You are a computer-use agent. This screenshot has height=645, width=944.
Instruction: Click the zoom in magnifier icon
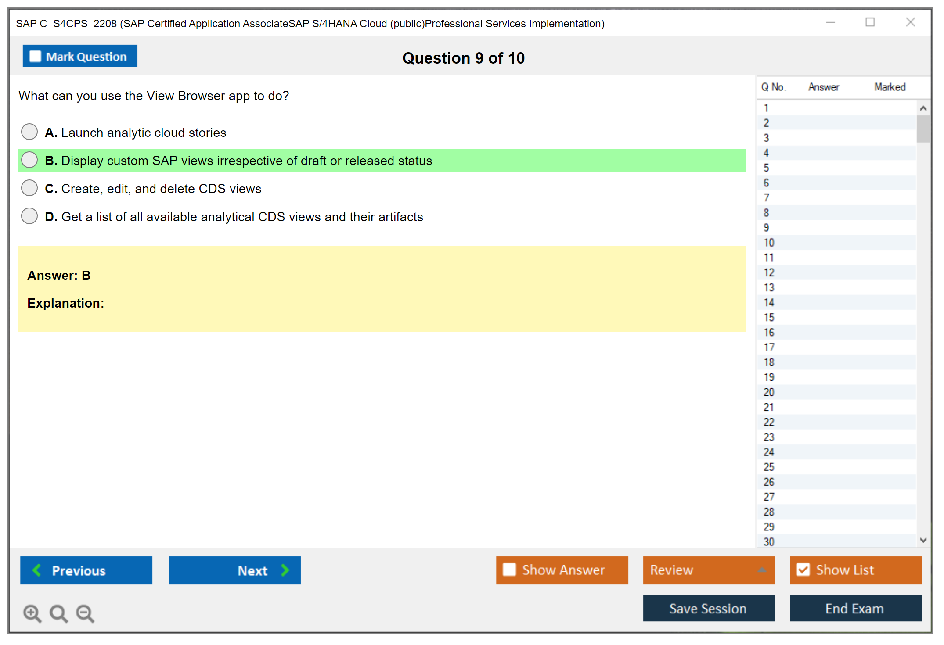coord(32,613)
